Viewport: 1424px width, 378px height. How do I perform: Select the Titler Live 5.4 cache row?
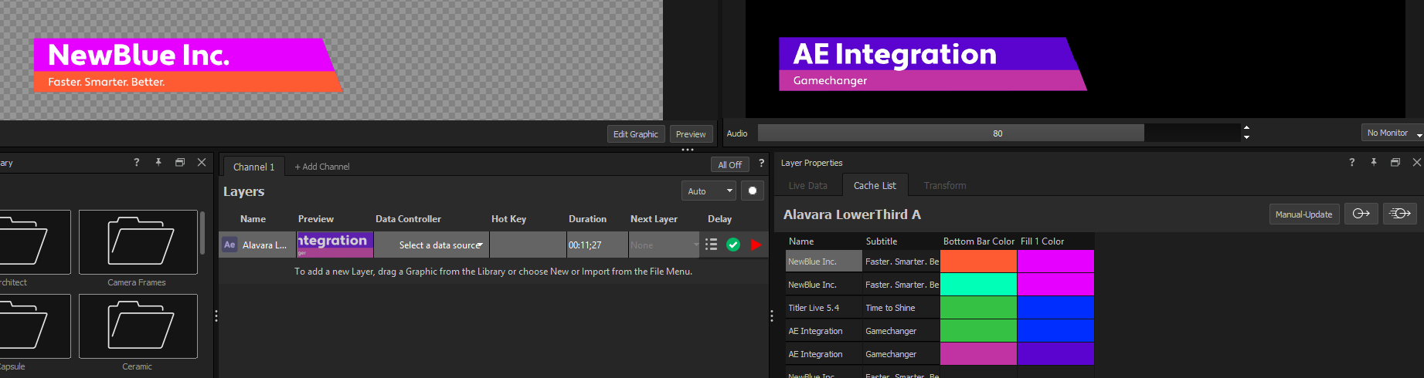[x=824, y=307]
